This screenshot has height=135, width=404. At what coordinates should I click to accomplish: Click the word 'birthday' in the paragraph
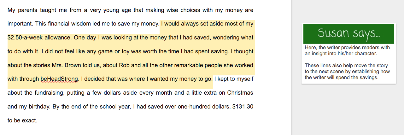pos(40,107)
